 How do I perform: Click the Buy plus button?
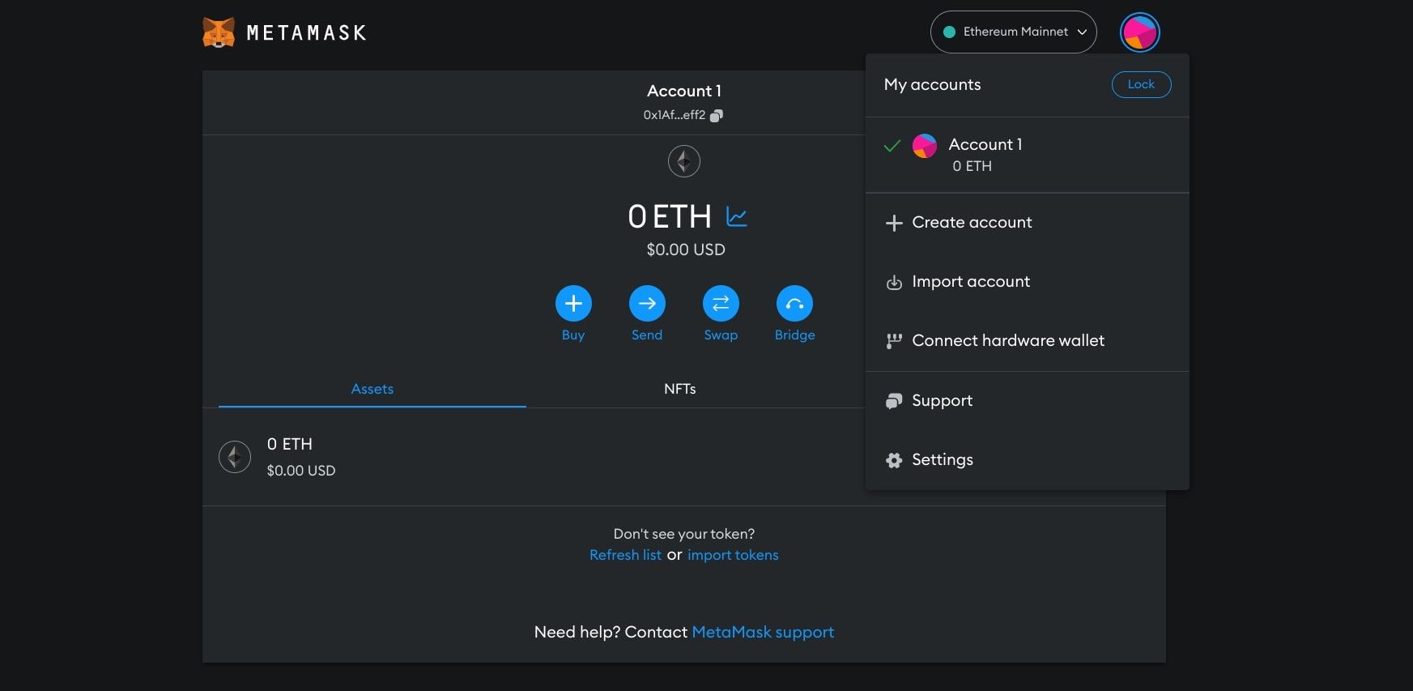(573, 304)
